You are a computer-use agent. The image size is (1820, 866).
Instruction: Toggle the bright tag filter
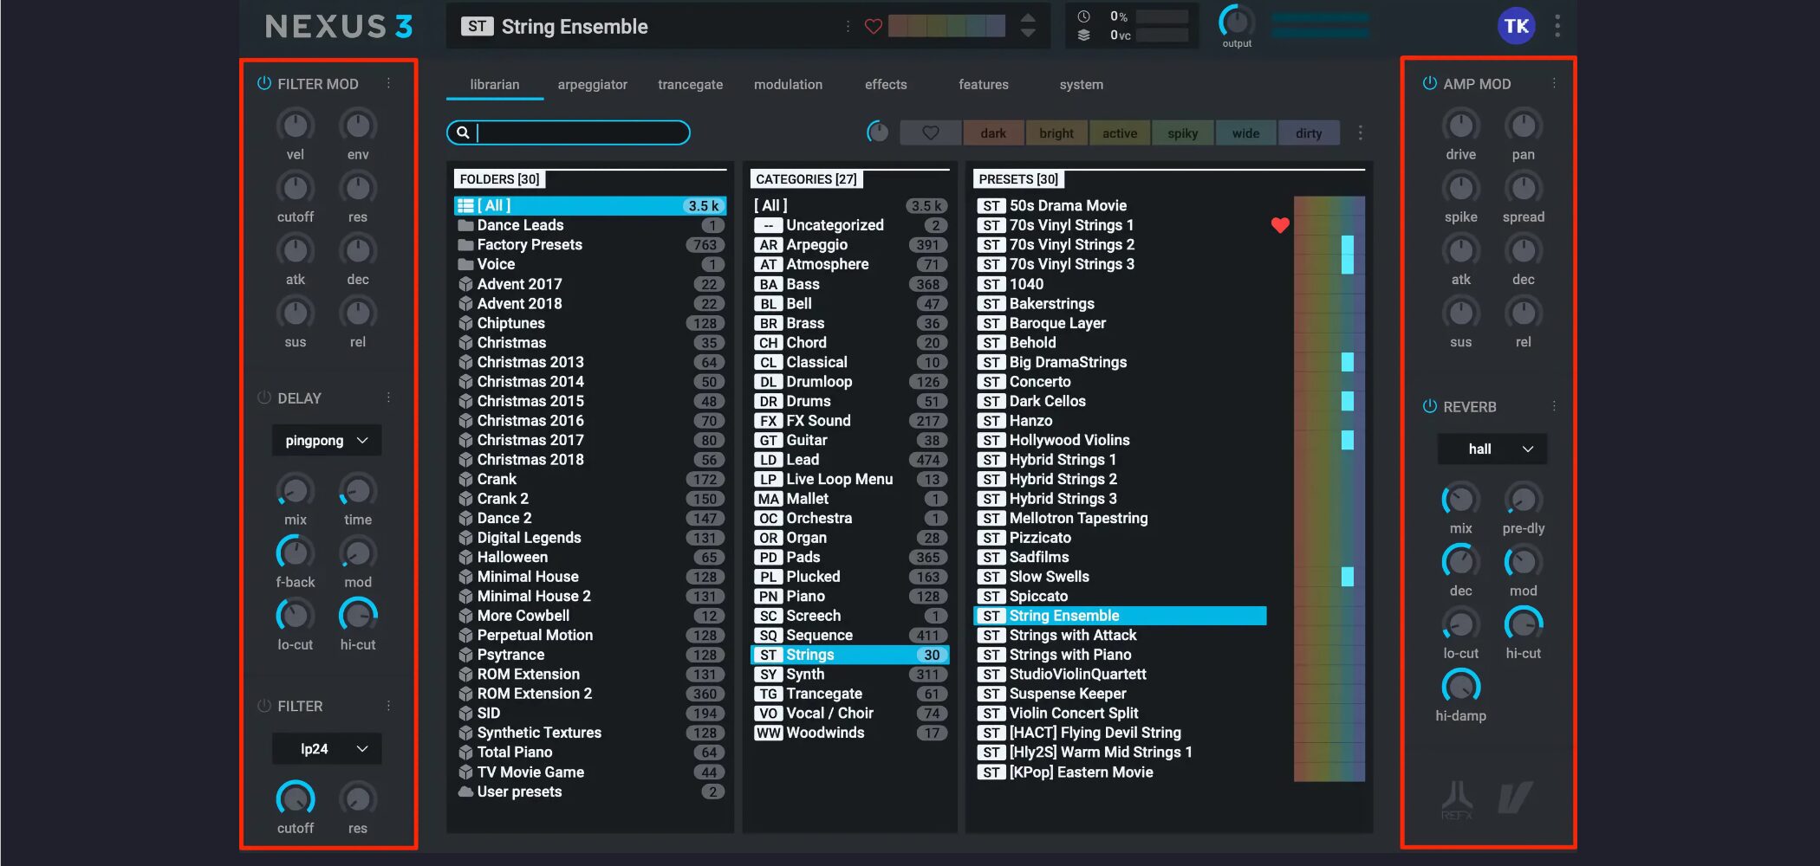(x=1056, y=132)
